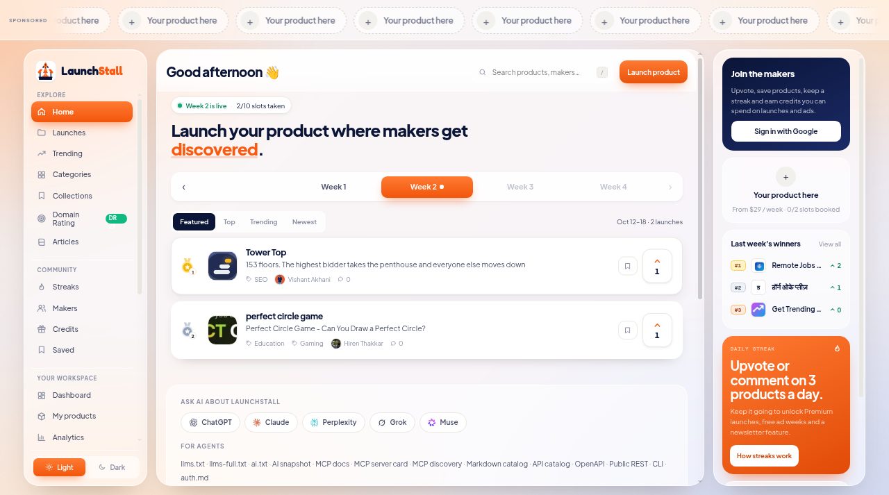Click the Education tag
Screen dimensions: 889x495
point(265,344)
